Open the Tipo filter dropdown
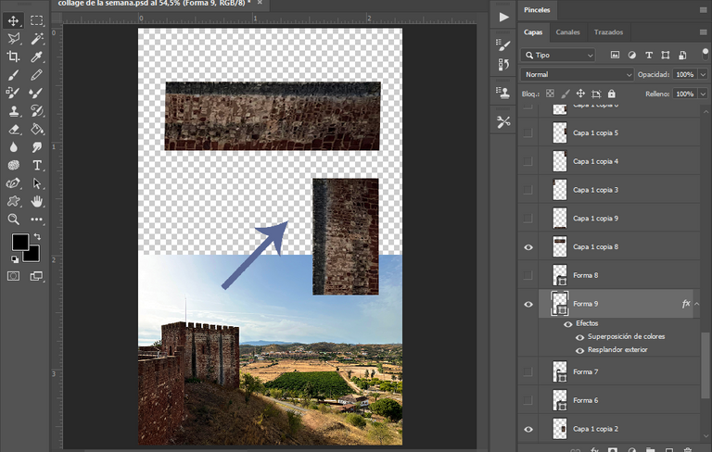 coord(558,56)
